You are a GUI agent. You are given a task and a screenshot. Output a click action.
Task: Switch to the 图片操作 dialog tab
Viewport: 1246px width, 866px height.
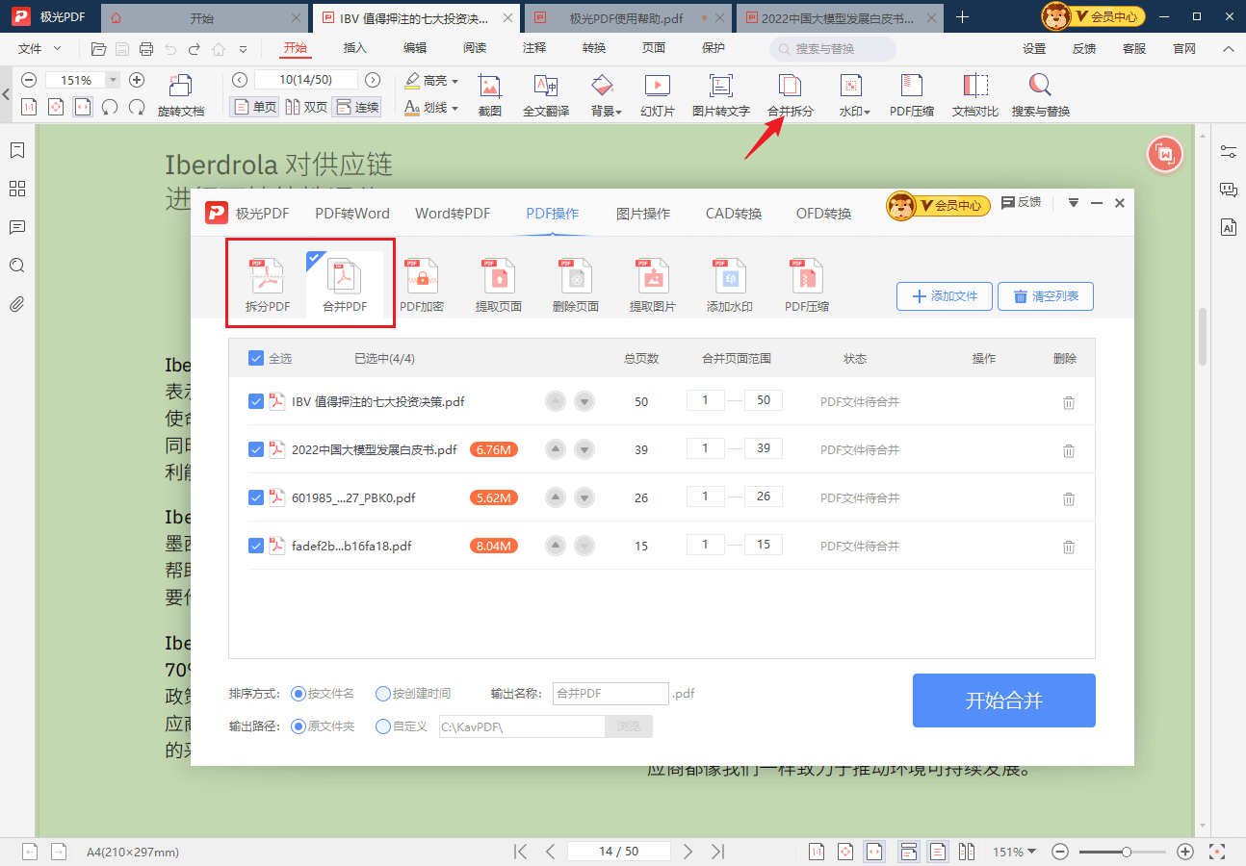click(643, 214)
